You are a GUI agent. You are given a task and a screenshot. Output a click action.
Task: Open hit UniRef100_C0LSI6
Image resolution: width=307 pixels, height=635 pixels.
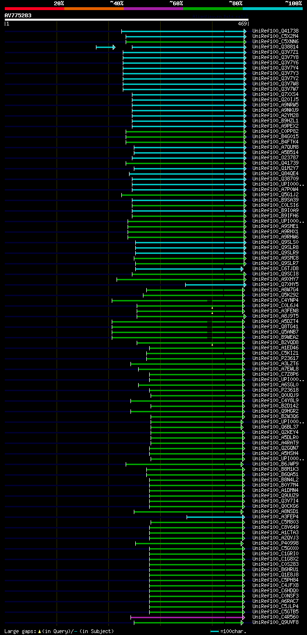point(275,205)
